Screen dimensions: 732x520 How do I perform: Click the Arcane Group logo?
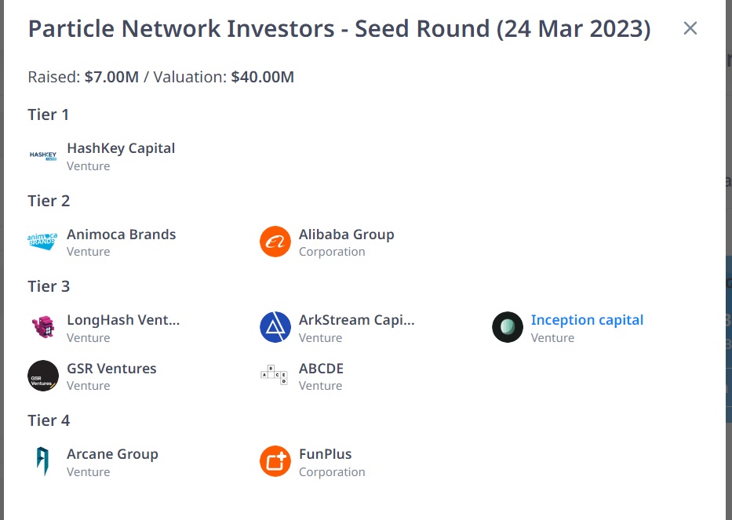[43, 461]
